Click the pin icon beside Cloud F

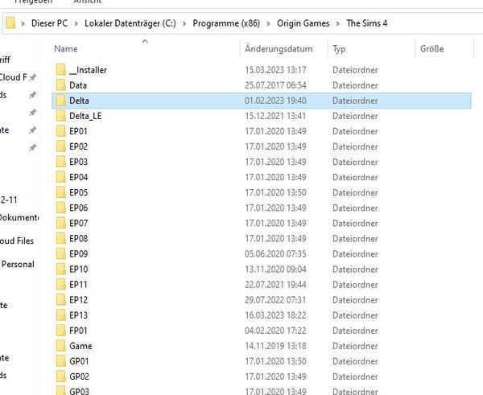(33, 77)
